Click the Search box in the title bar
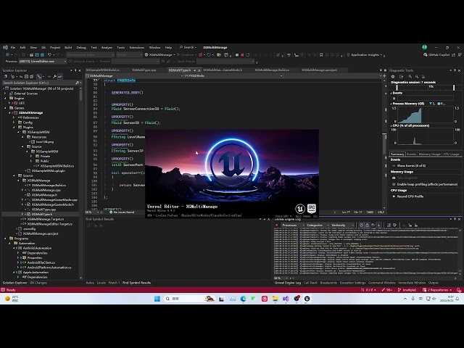The width and height of the screenshot is (464, 348). [188, 47]
